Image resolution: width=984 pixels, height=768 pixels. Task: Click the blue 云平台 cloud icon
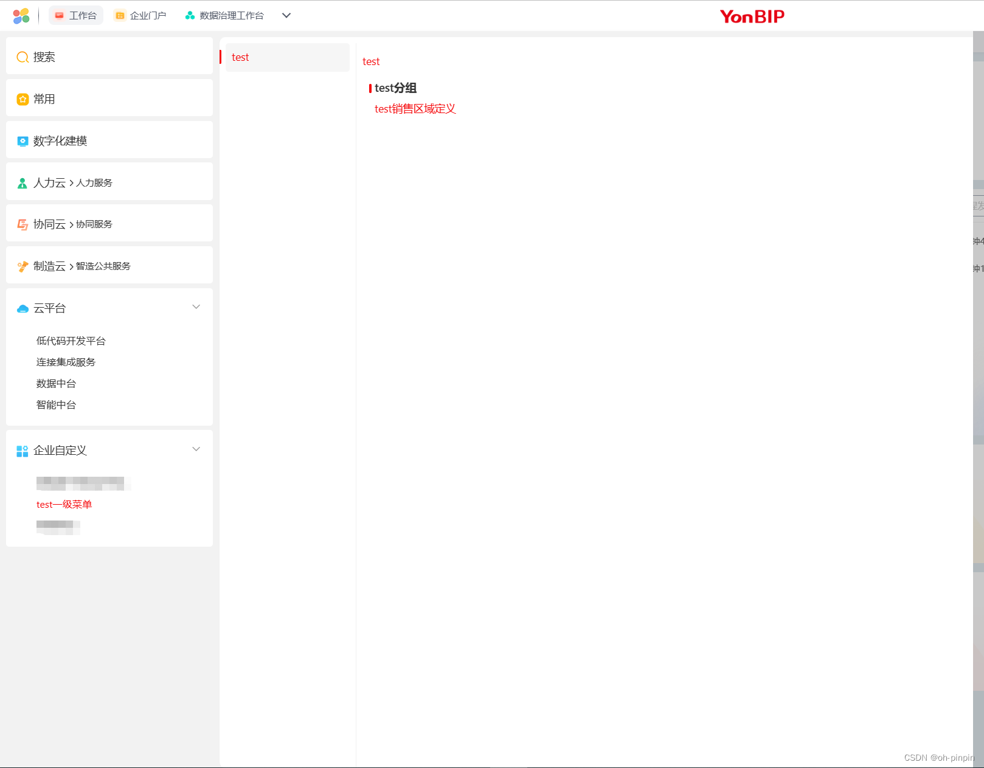tap(23, 308)
